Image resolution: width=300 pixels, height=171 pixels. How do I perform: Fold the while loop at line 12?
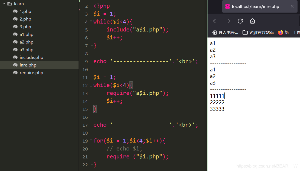point(91,85)
